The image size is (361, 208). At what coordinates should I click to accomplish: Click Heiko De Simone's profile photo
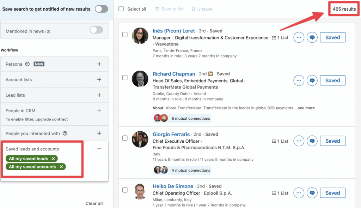coord(140,191)
